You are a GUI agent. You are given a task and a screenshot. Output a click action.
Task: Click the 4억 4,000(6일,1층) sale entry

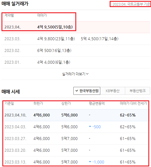pyautogui.click(x=54, y=62)
